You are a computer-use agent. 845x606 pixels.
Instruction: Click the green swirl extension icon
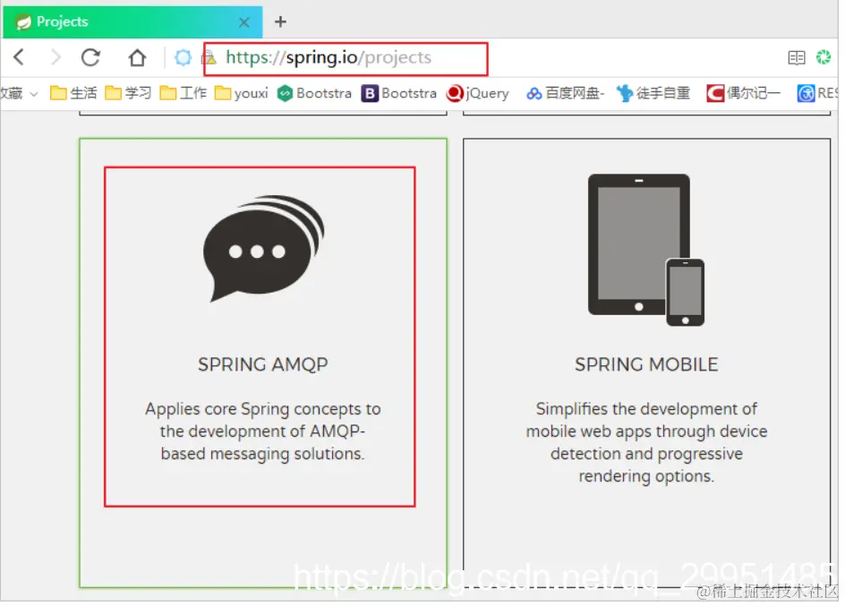pos(824,57)
